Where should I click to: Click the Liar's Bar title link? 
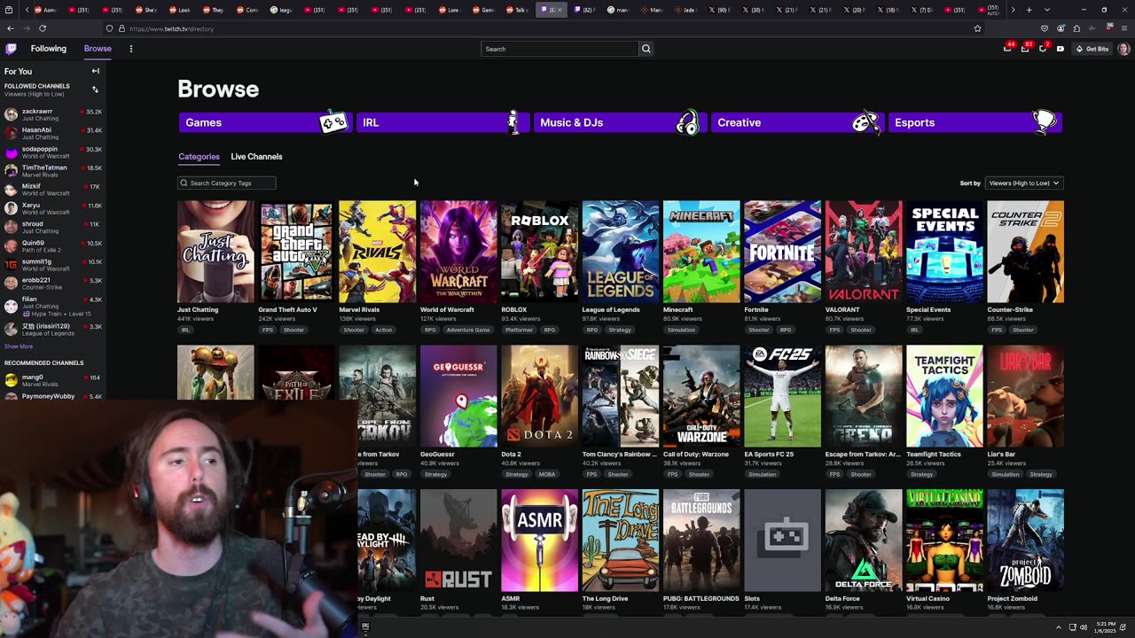click(x=1001, y=455)
